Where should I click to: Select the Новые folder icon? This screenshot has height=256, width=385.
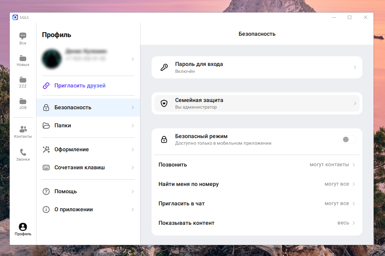[x=23, y=58]
